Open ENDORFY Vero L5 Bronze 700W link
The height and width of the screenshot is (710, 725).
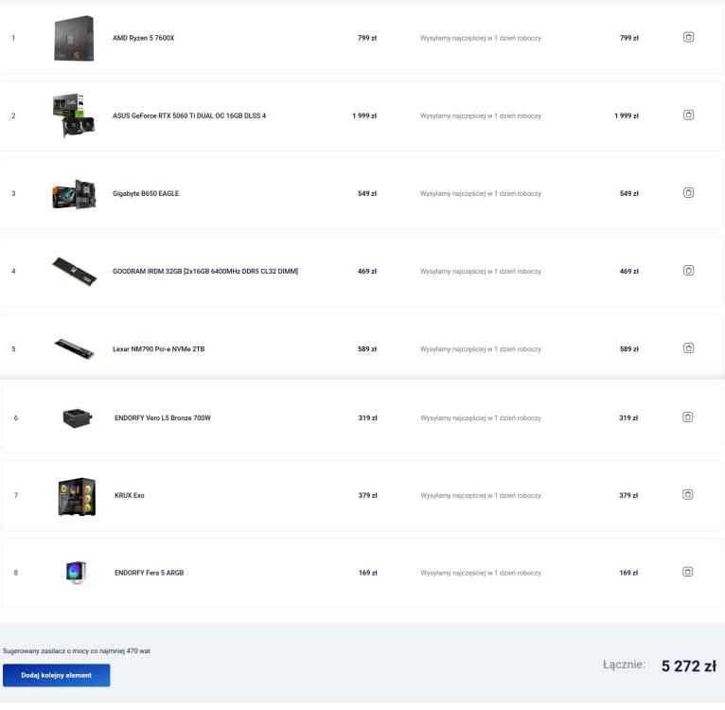(163, 417)
